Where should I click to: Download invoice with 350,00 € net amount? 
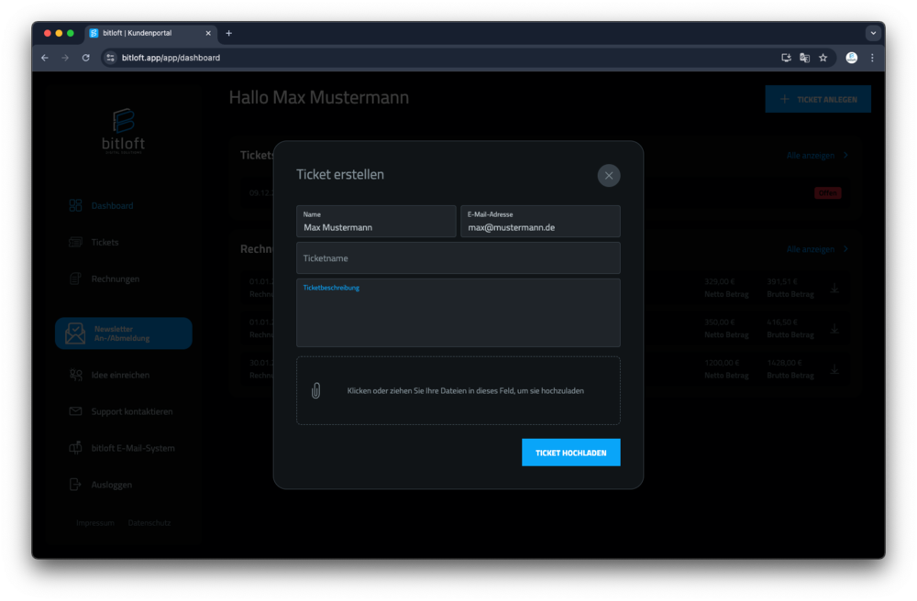point(834,329)
